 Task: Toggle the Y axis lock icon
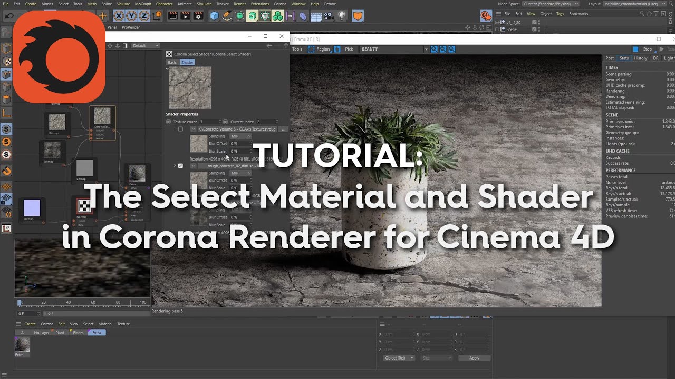click(131, 16)
